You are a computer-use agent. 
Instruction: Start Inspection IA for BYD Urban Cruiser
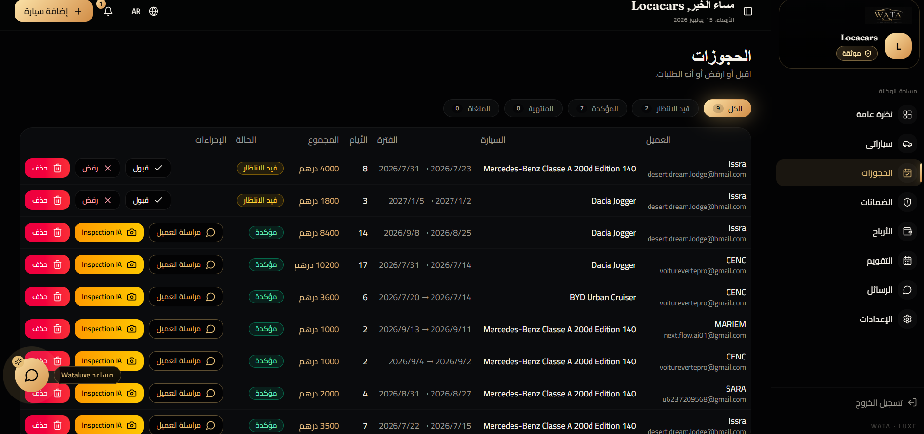[x=109, y=297]
